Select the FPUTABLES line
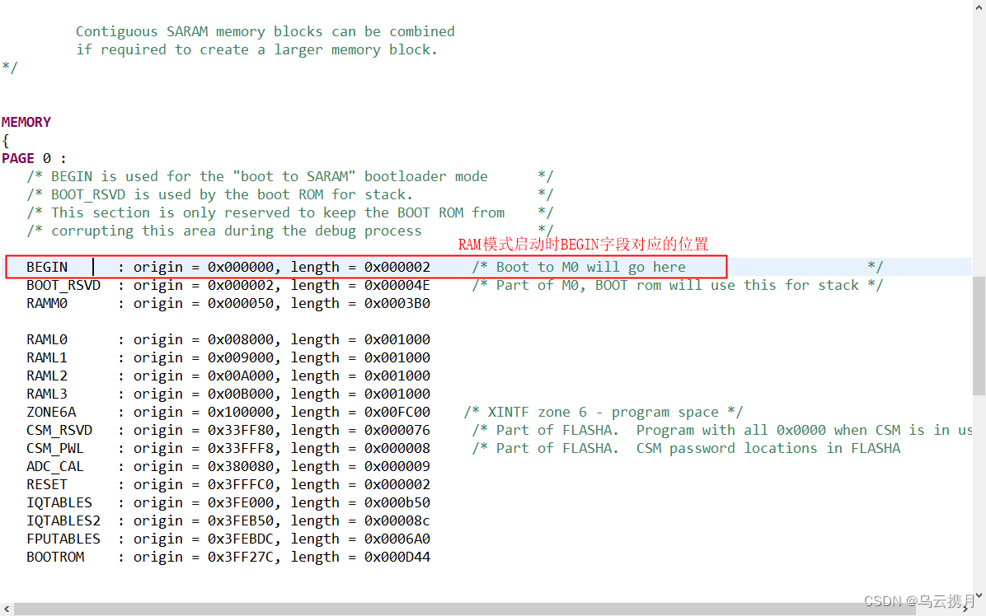 pyautogui.click(x=63, y=538)
